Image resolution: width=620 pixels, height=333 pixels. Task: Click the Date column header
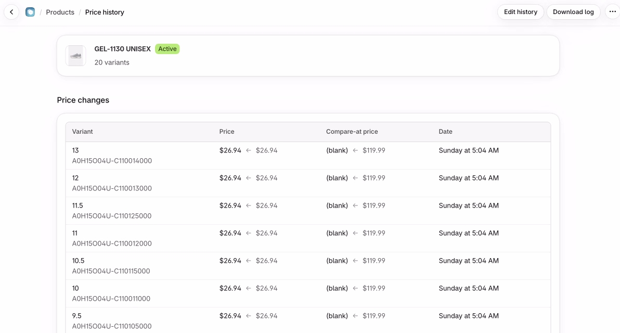click(445, 132)
